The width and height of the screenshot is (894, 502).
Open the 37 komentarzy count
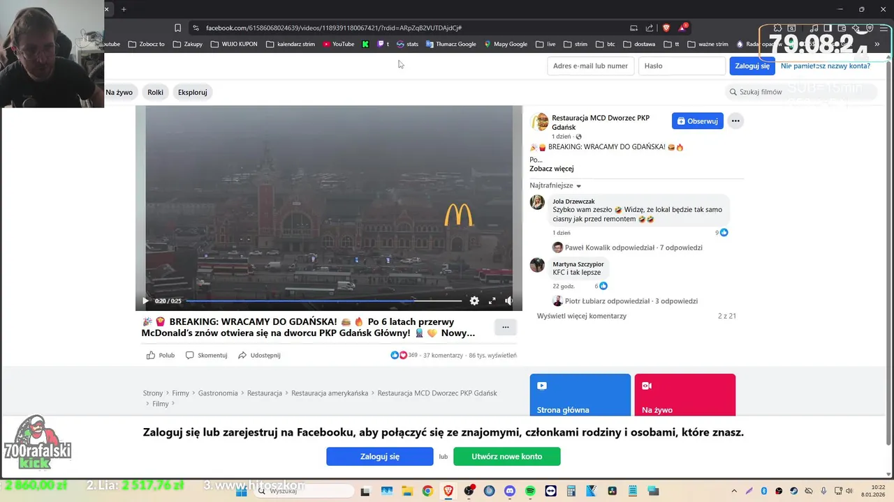(443, 356)
